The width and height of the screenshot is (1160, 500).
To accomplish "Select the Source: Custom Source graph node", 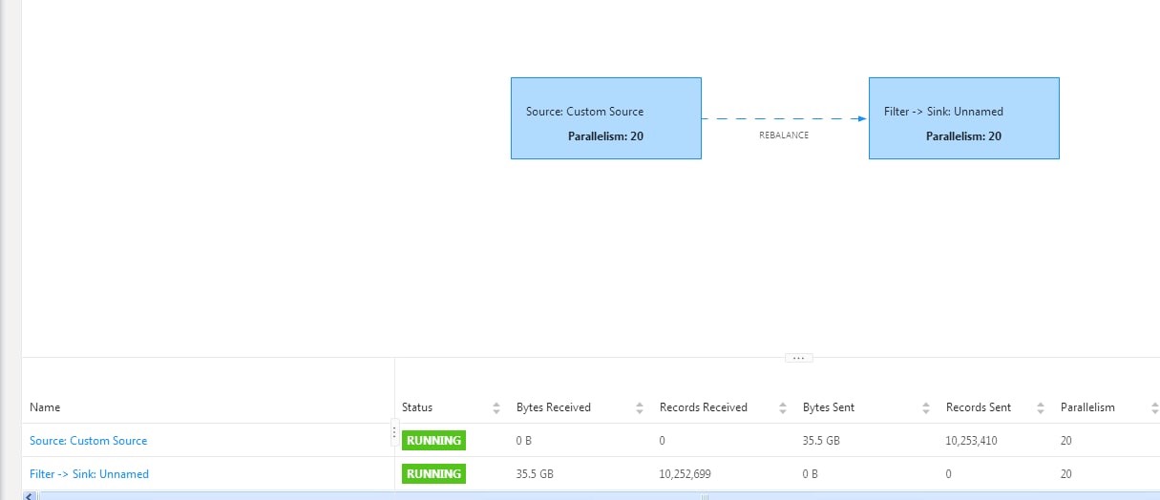I will (x=605, y=118).
